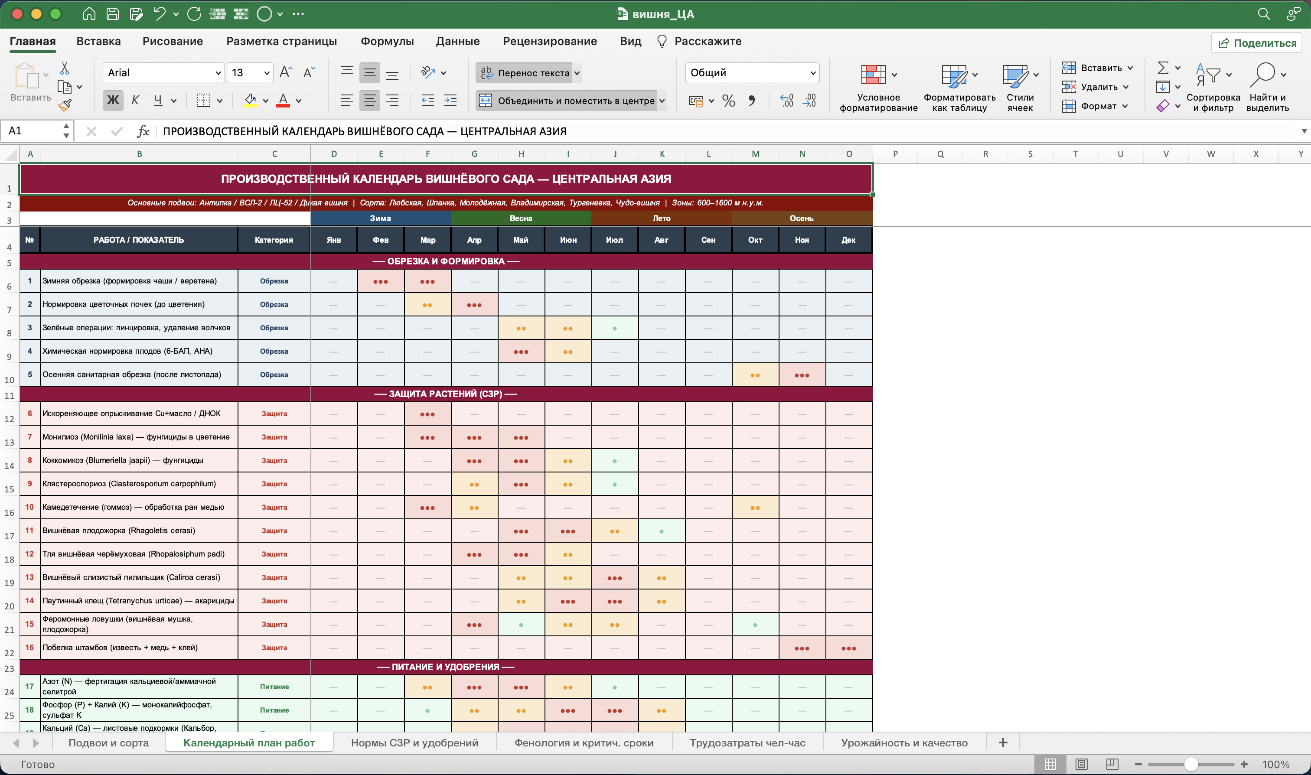Image resolution: width=1311 pixels, height=775 pixels.
Task: Open Conditional Formatting icon
Action: [x=873, y=74]
